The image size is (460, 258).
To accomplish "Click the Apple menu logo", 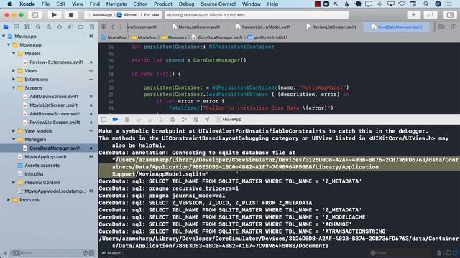I will (9, 4).
